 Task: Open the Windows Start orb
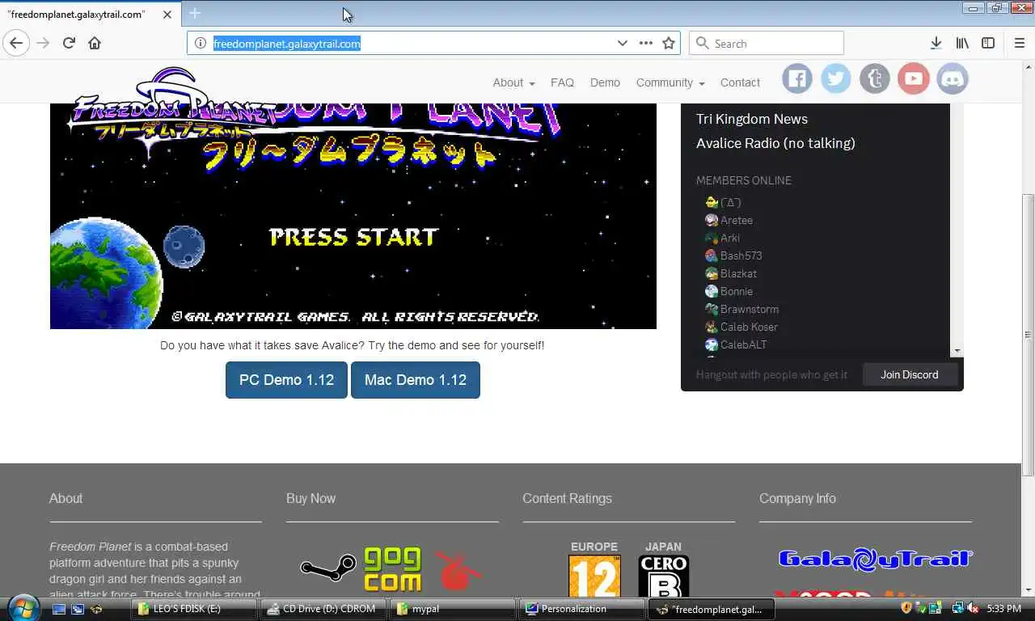[22, 607]
